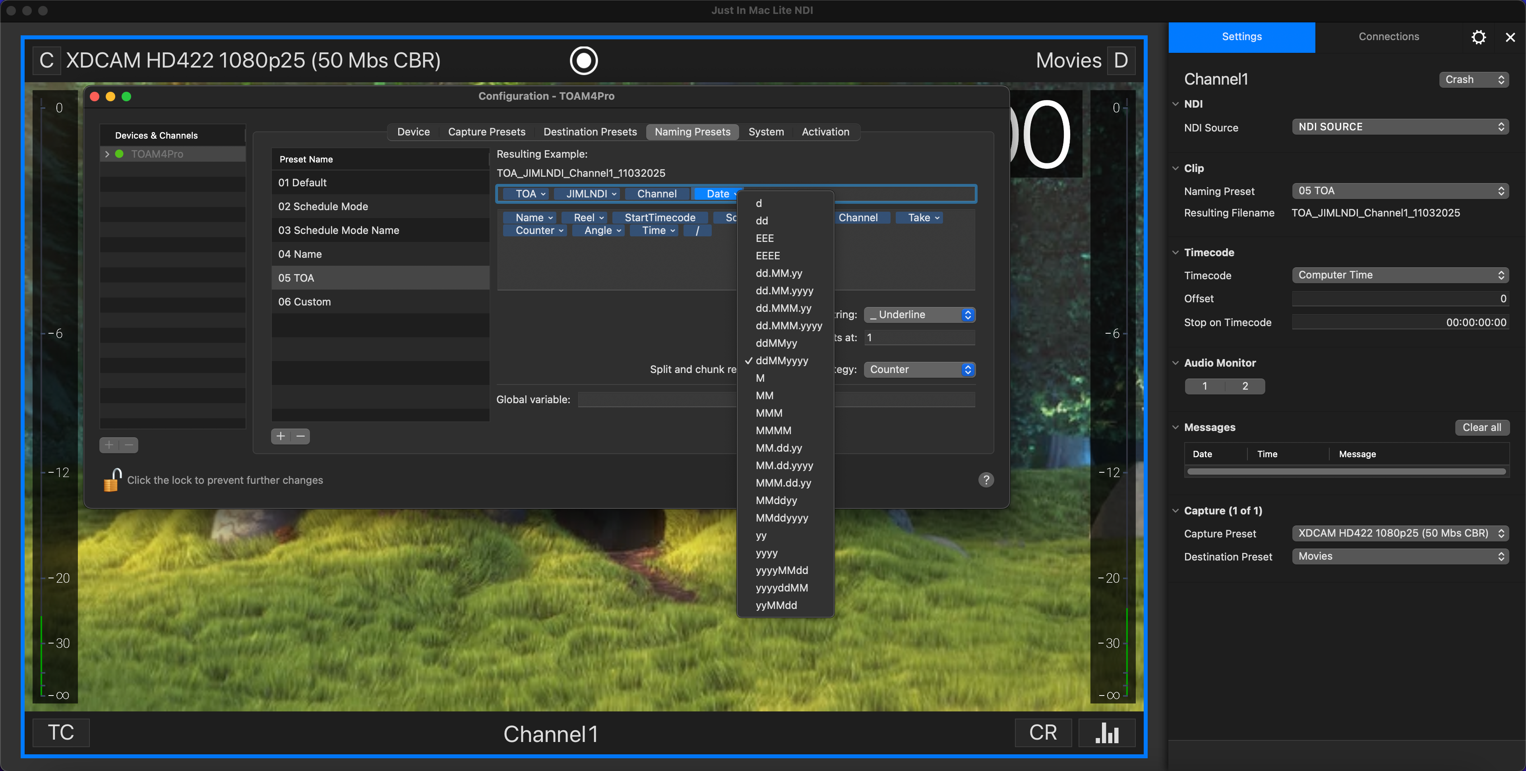Open the Destination Presets tab
This screenshot has height=771, width=1526.
[x=590, y=132]
